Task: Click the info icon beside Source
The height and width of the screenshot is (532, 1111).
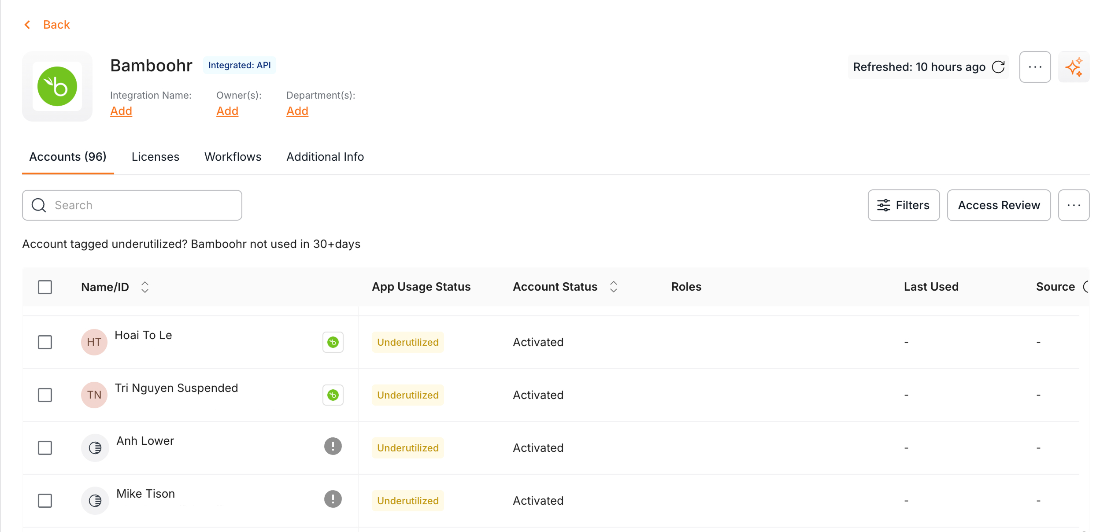Action: point(1086,287)
